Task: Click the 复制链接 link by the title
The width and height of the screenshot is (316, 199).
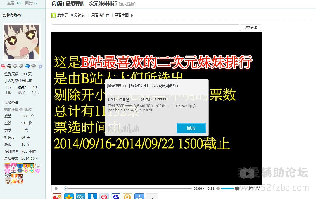Action: click(x=127, y=4)
